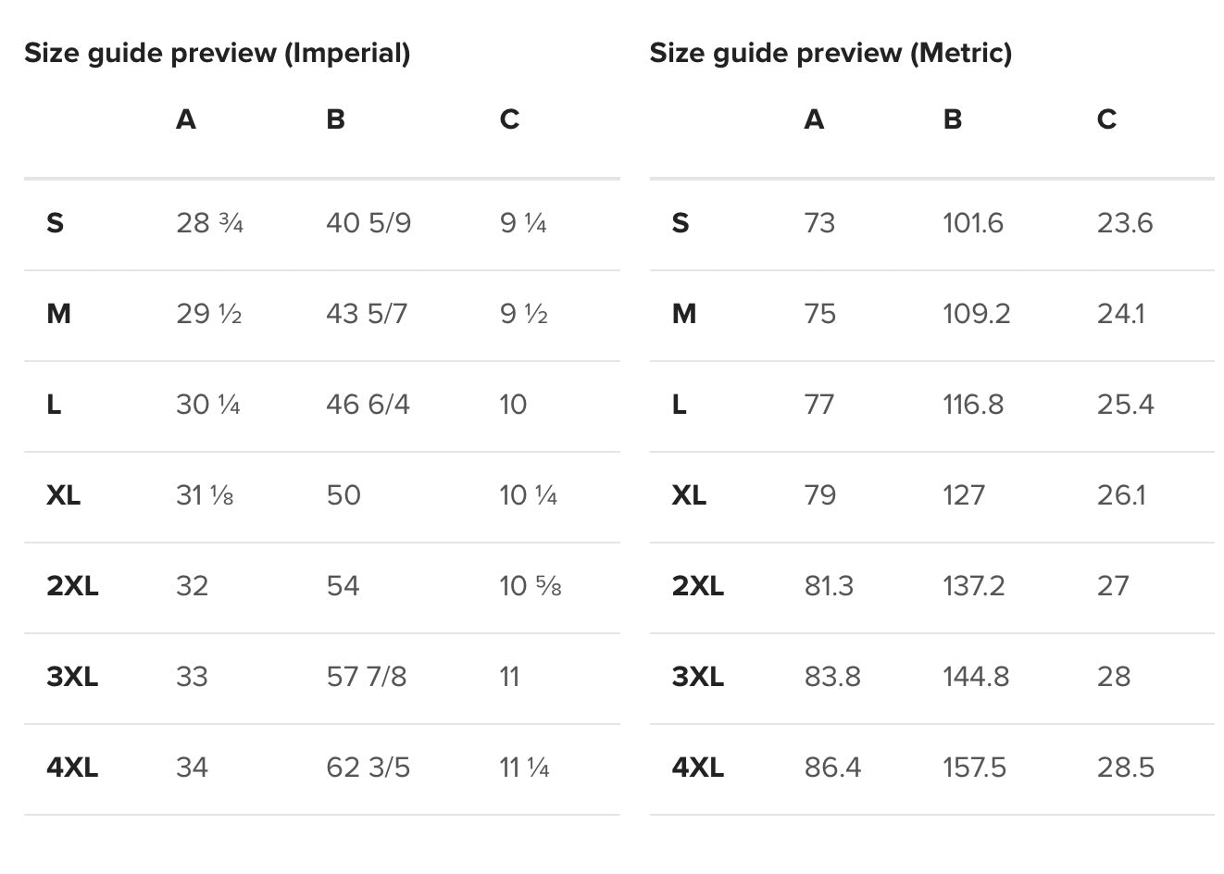The width and height of the screenshot is (1224, 874).
Task: Select the 28.5 value for 4XL
Action: [1125, 768]
